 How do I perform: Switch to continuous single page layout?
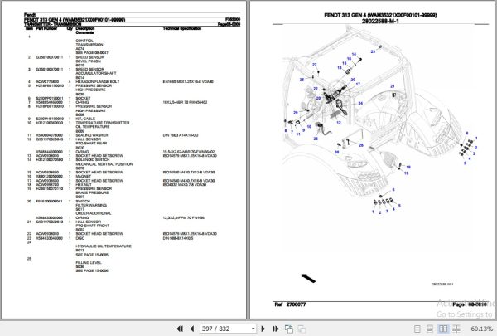(430, 329)
